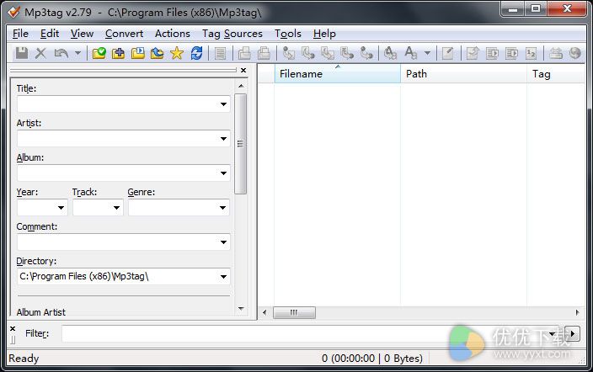The width and height of the screenshot is (593, 372).
Task: Click the second tag converter icon
Action: coord(308,53)
